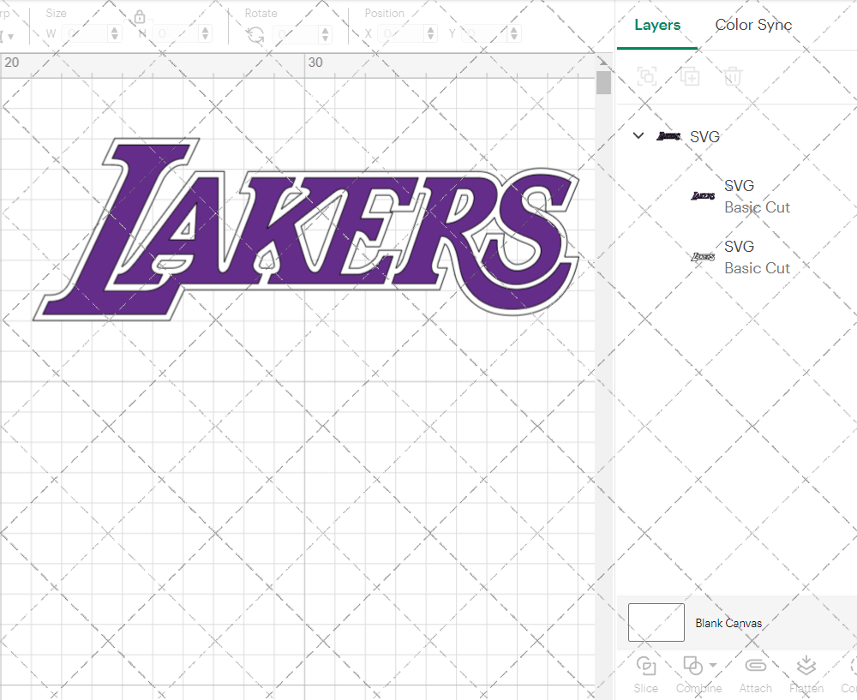Click the Rotate icon

pos(255,35)
